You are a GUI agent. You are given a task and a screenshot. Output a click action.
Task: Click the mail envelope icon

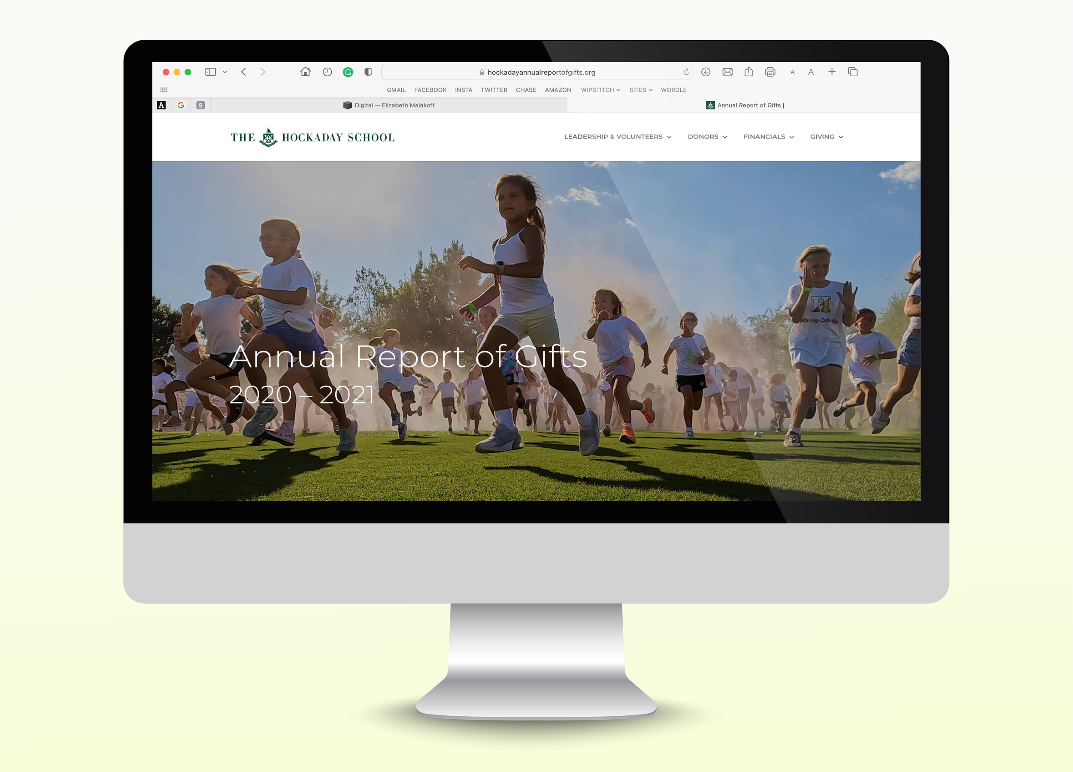click(x=727, y=72)
